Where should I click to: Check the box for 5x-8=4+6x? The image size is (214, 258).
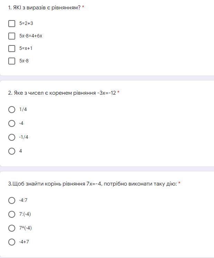click(x=12, y=36)
